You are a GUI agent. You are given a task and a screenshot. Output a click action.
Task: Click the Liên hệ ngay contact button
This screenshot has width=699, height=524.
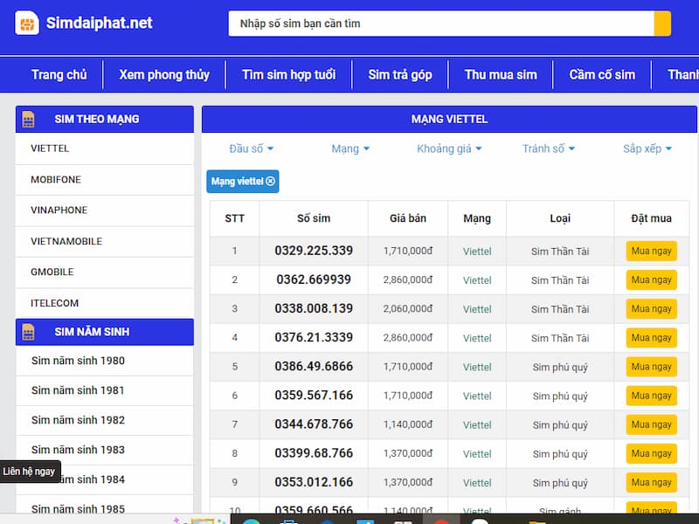click(x=30, y=472)
